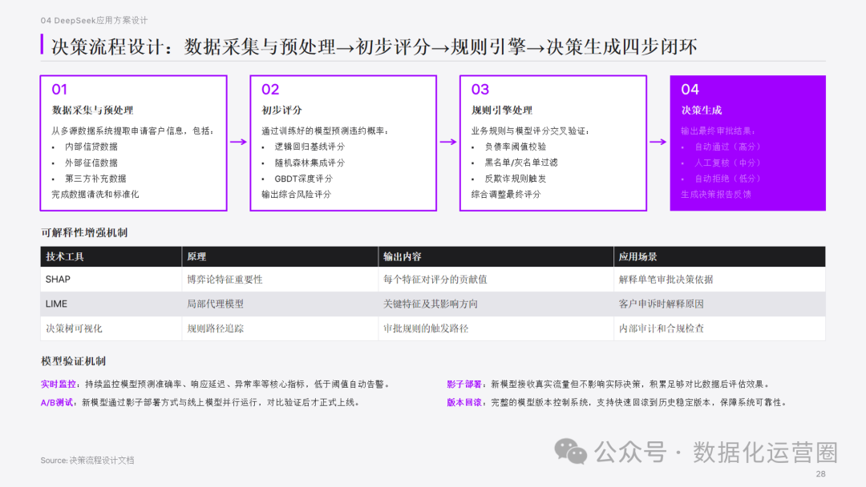Click the bullet 随机森林集成评分
Screen dimensions: 866x487
[310, 163]
